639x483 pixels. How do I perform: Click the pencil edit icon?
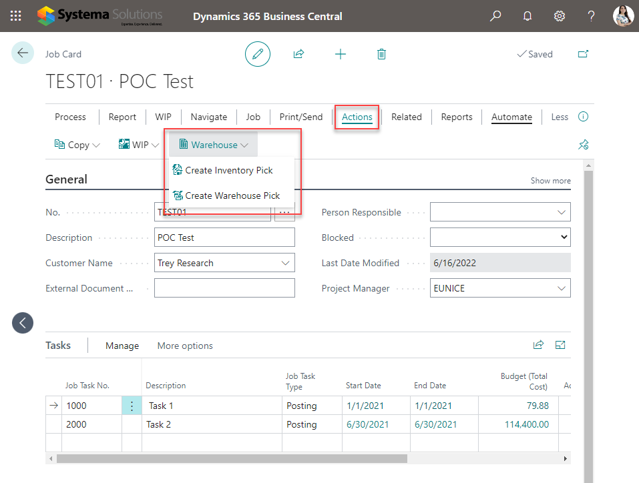point(258,54)
